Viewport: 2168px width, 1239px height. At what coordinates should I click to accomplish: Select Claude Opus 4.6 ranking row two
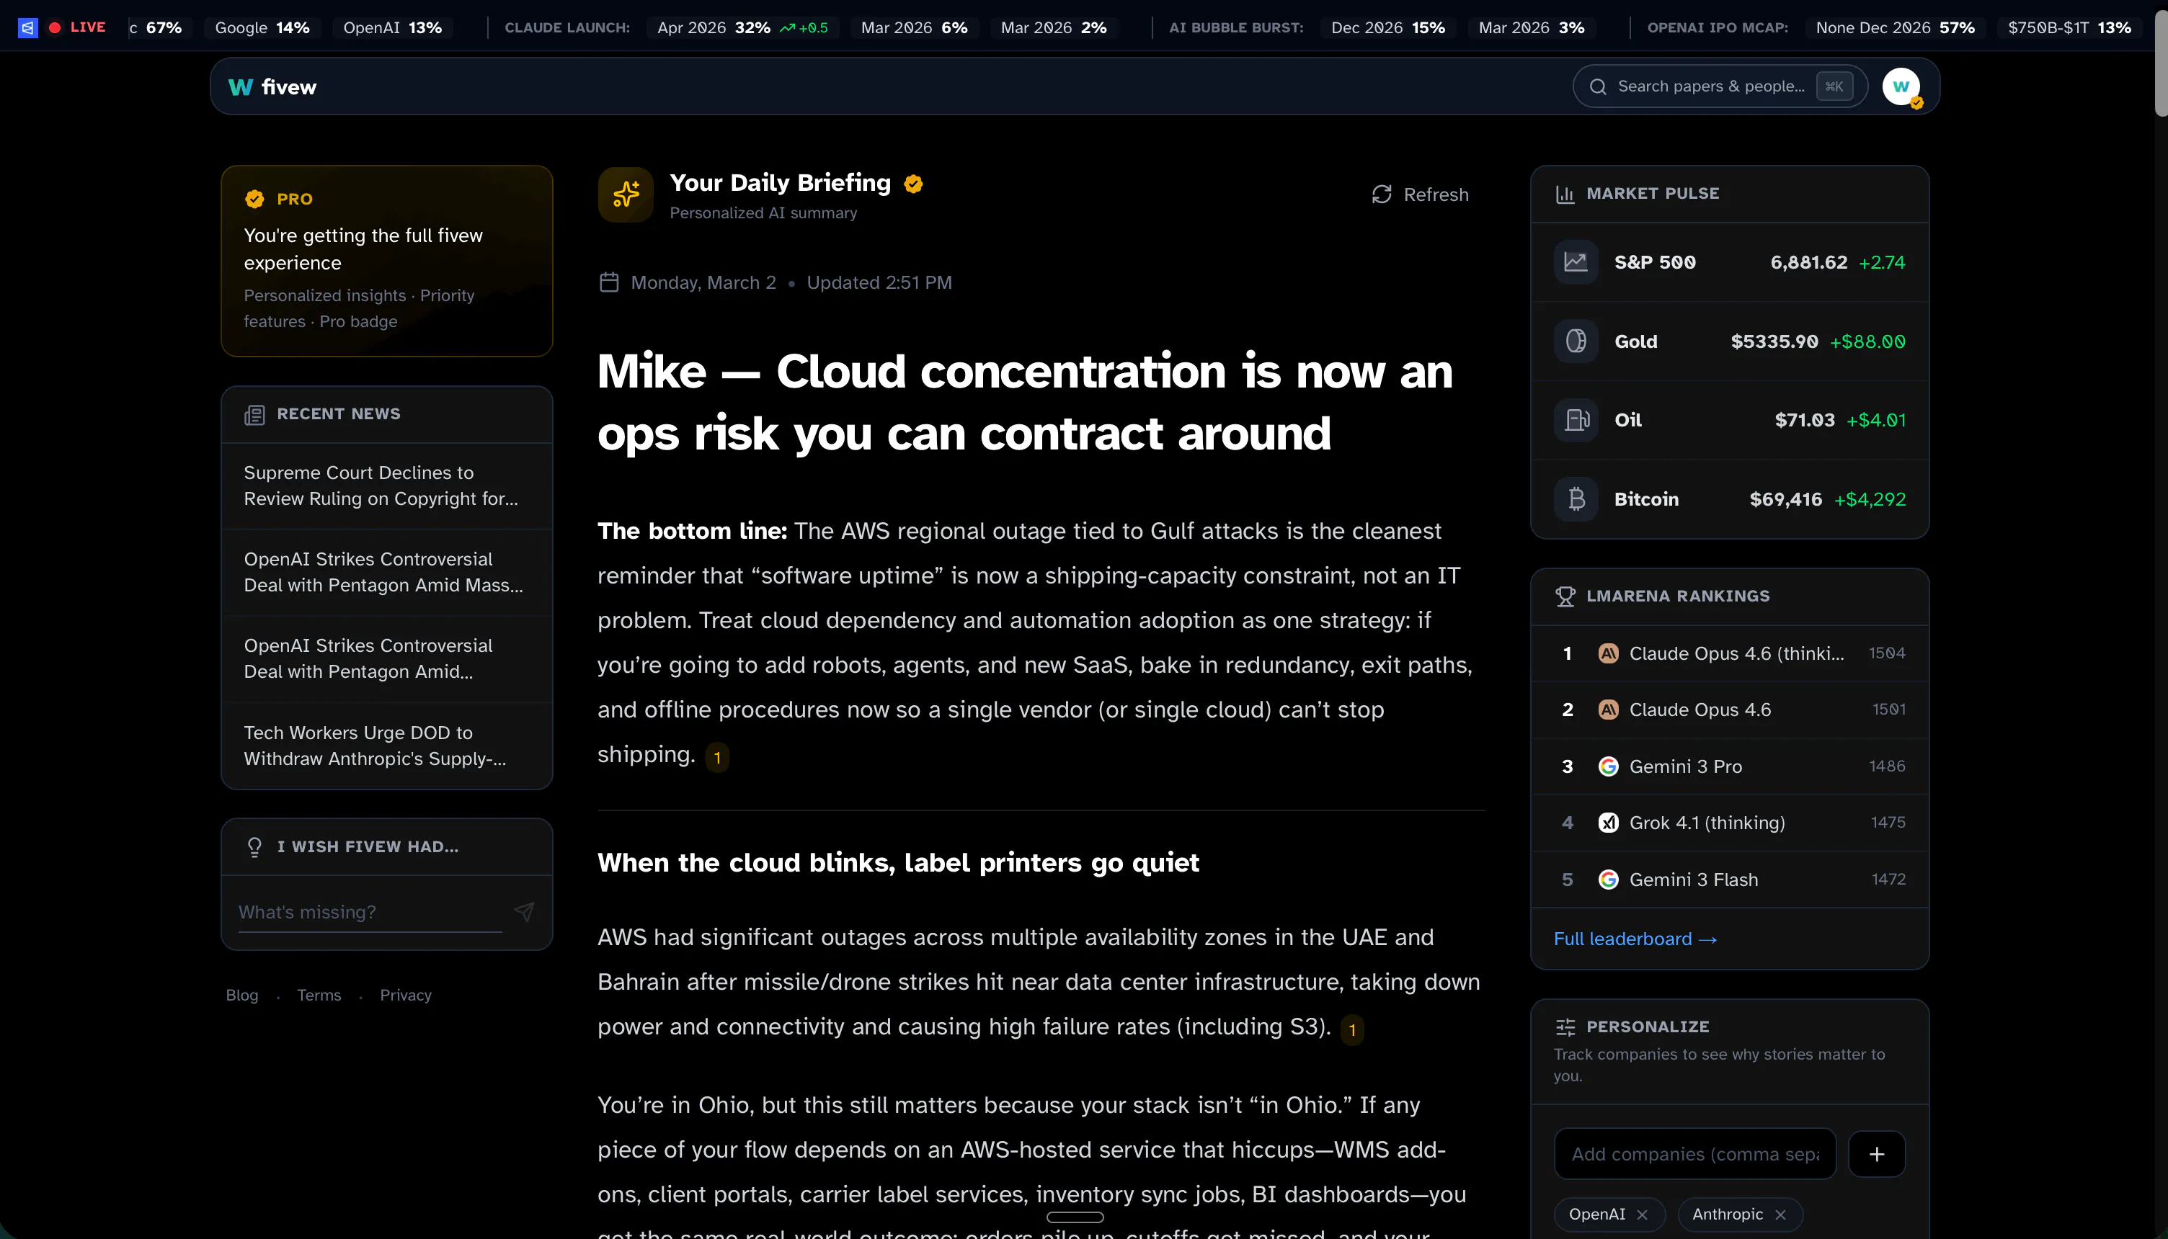coord(1729,710)
